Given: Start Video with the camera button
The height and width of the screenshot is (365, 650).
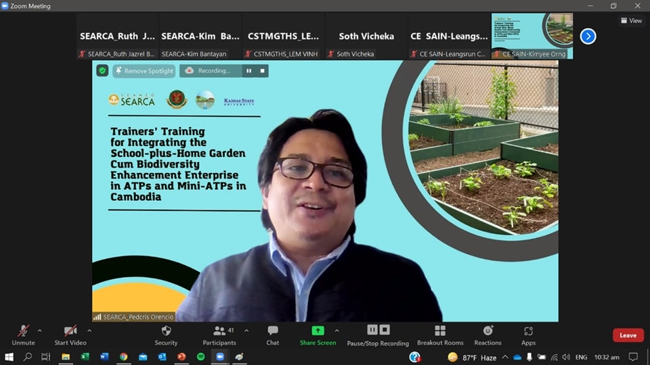Looking at the screenshot, I should click(x=70, y=331).
